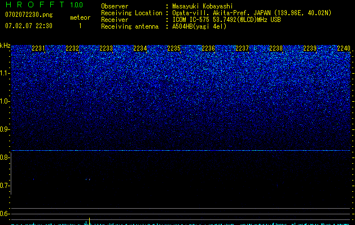Viewport: 355px width, 225px height.
Task: Select the Observer name Masayuki Kobayashi
Action: pos(203,6)
